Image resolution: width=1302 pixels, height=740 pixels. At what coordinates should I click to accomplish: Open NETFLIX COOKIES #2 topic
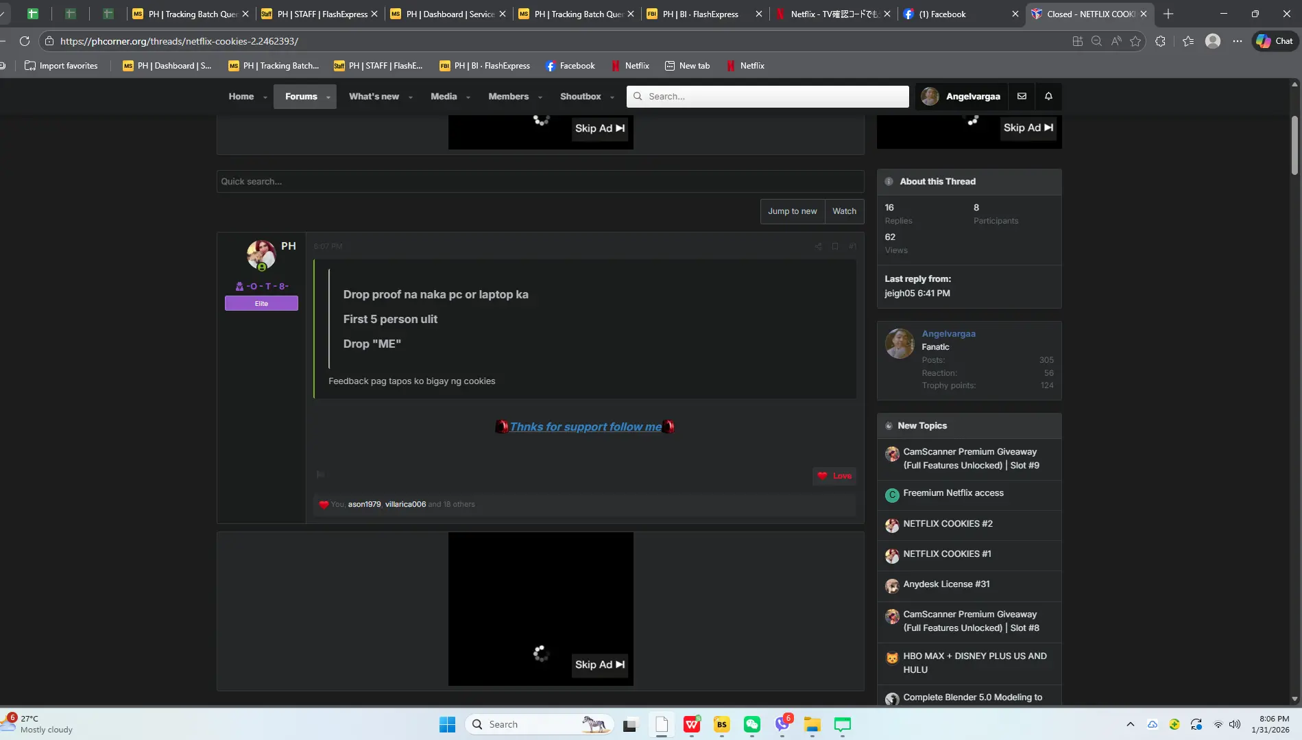[x=948, y=524]
